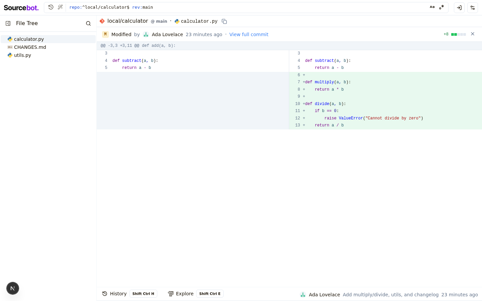Screen dimensions: 482x301
Task: Click calculator.py in the breadcrumb path
Action: (x=199, y=21)
